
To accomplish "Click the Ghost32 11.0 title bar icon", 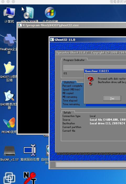I will tap(52, 40).
